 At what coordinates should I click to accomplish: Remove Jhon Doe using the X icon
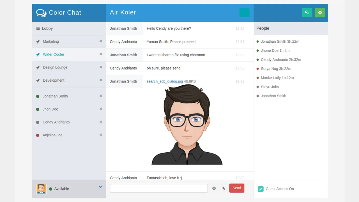pos(101,109)
